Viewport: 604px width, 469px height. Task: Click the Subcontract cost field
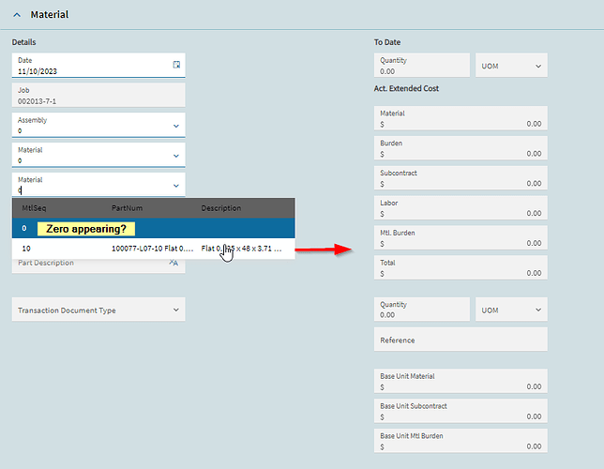tap(461, 178)
